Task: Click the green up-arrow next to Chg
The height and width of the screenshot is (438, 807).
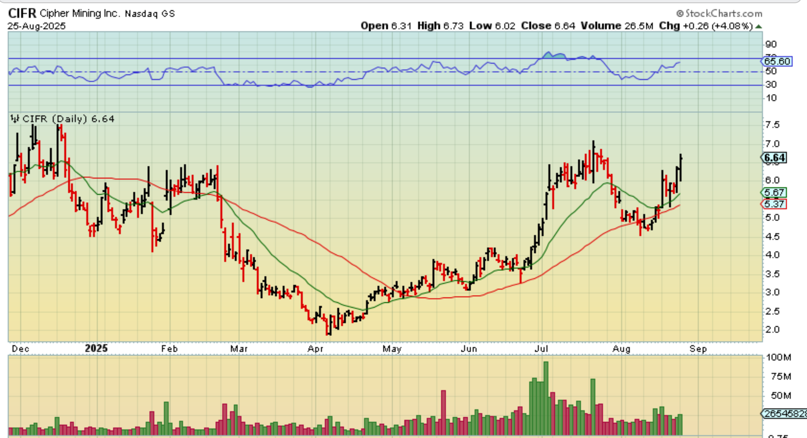Action: click(758, 27)
